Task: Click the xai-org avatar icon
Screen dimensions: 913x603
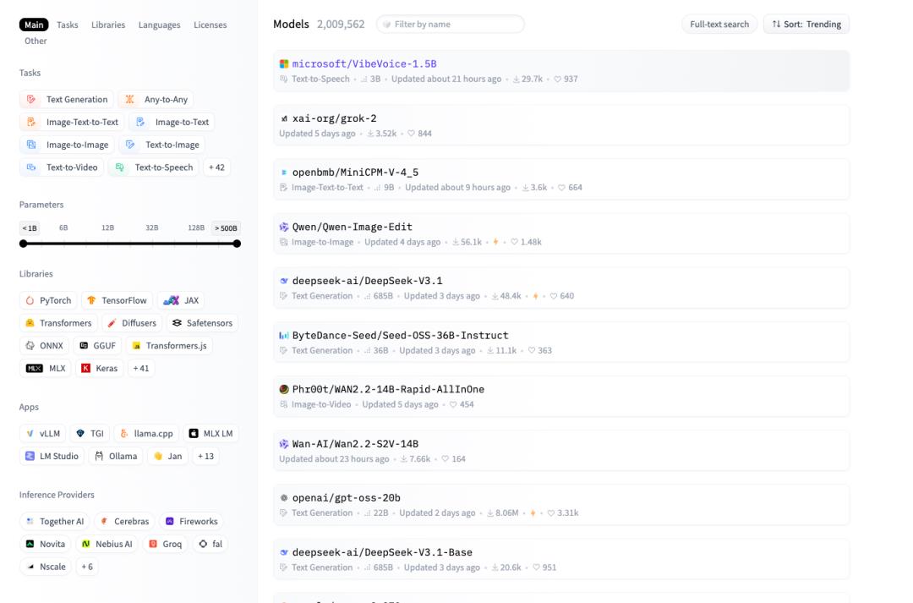Action: [283, 118]
